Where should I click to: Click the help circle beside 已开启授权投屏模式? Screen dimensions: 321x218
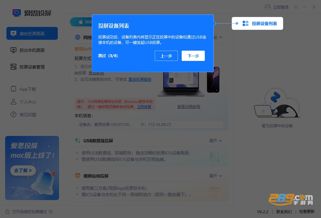51,212
